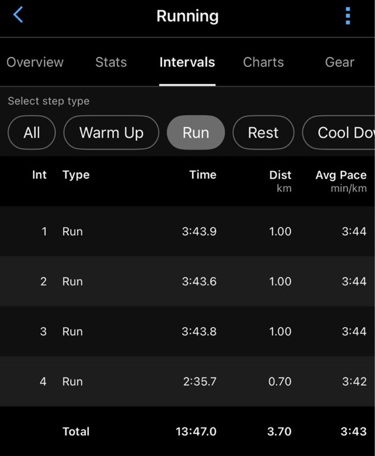The image size is (375, 456).
Task: Select the All step type filter
Action: [x=31, y=132]
